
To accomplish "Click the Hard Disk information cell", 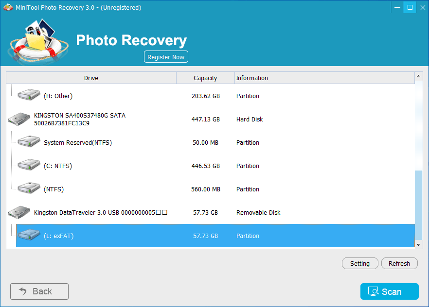I will pyautogui.click(x=250, y=119).
